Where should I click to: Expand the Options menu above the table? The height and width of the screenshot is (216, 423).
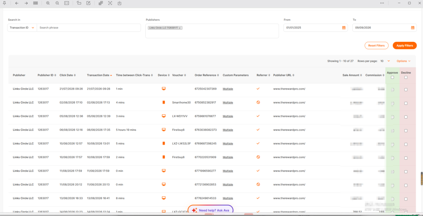point(403,61)
